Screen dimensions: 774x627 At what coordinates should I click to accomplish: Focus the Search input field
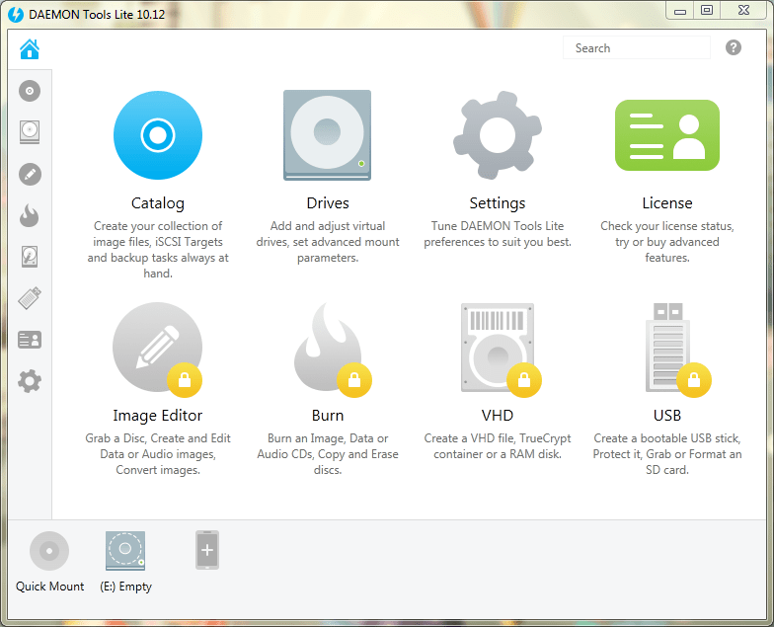pyautogui.click(x=636, y=47)
